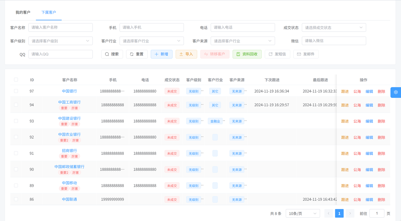Open customer 中国建设银行 link

point(69,118)
